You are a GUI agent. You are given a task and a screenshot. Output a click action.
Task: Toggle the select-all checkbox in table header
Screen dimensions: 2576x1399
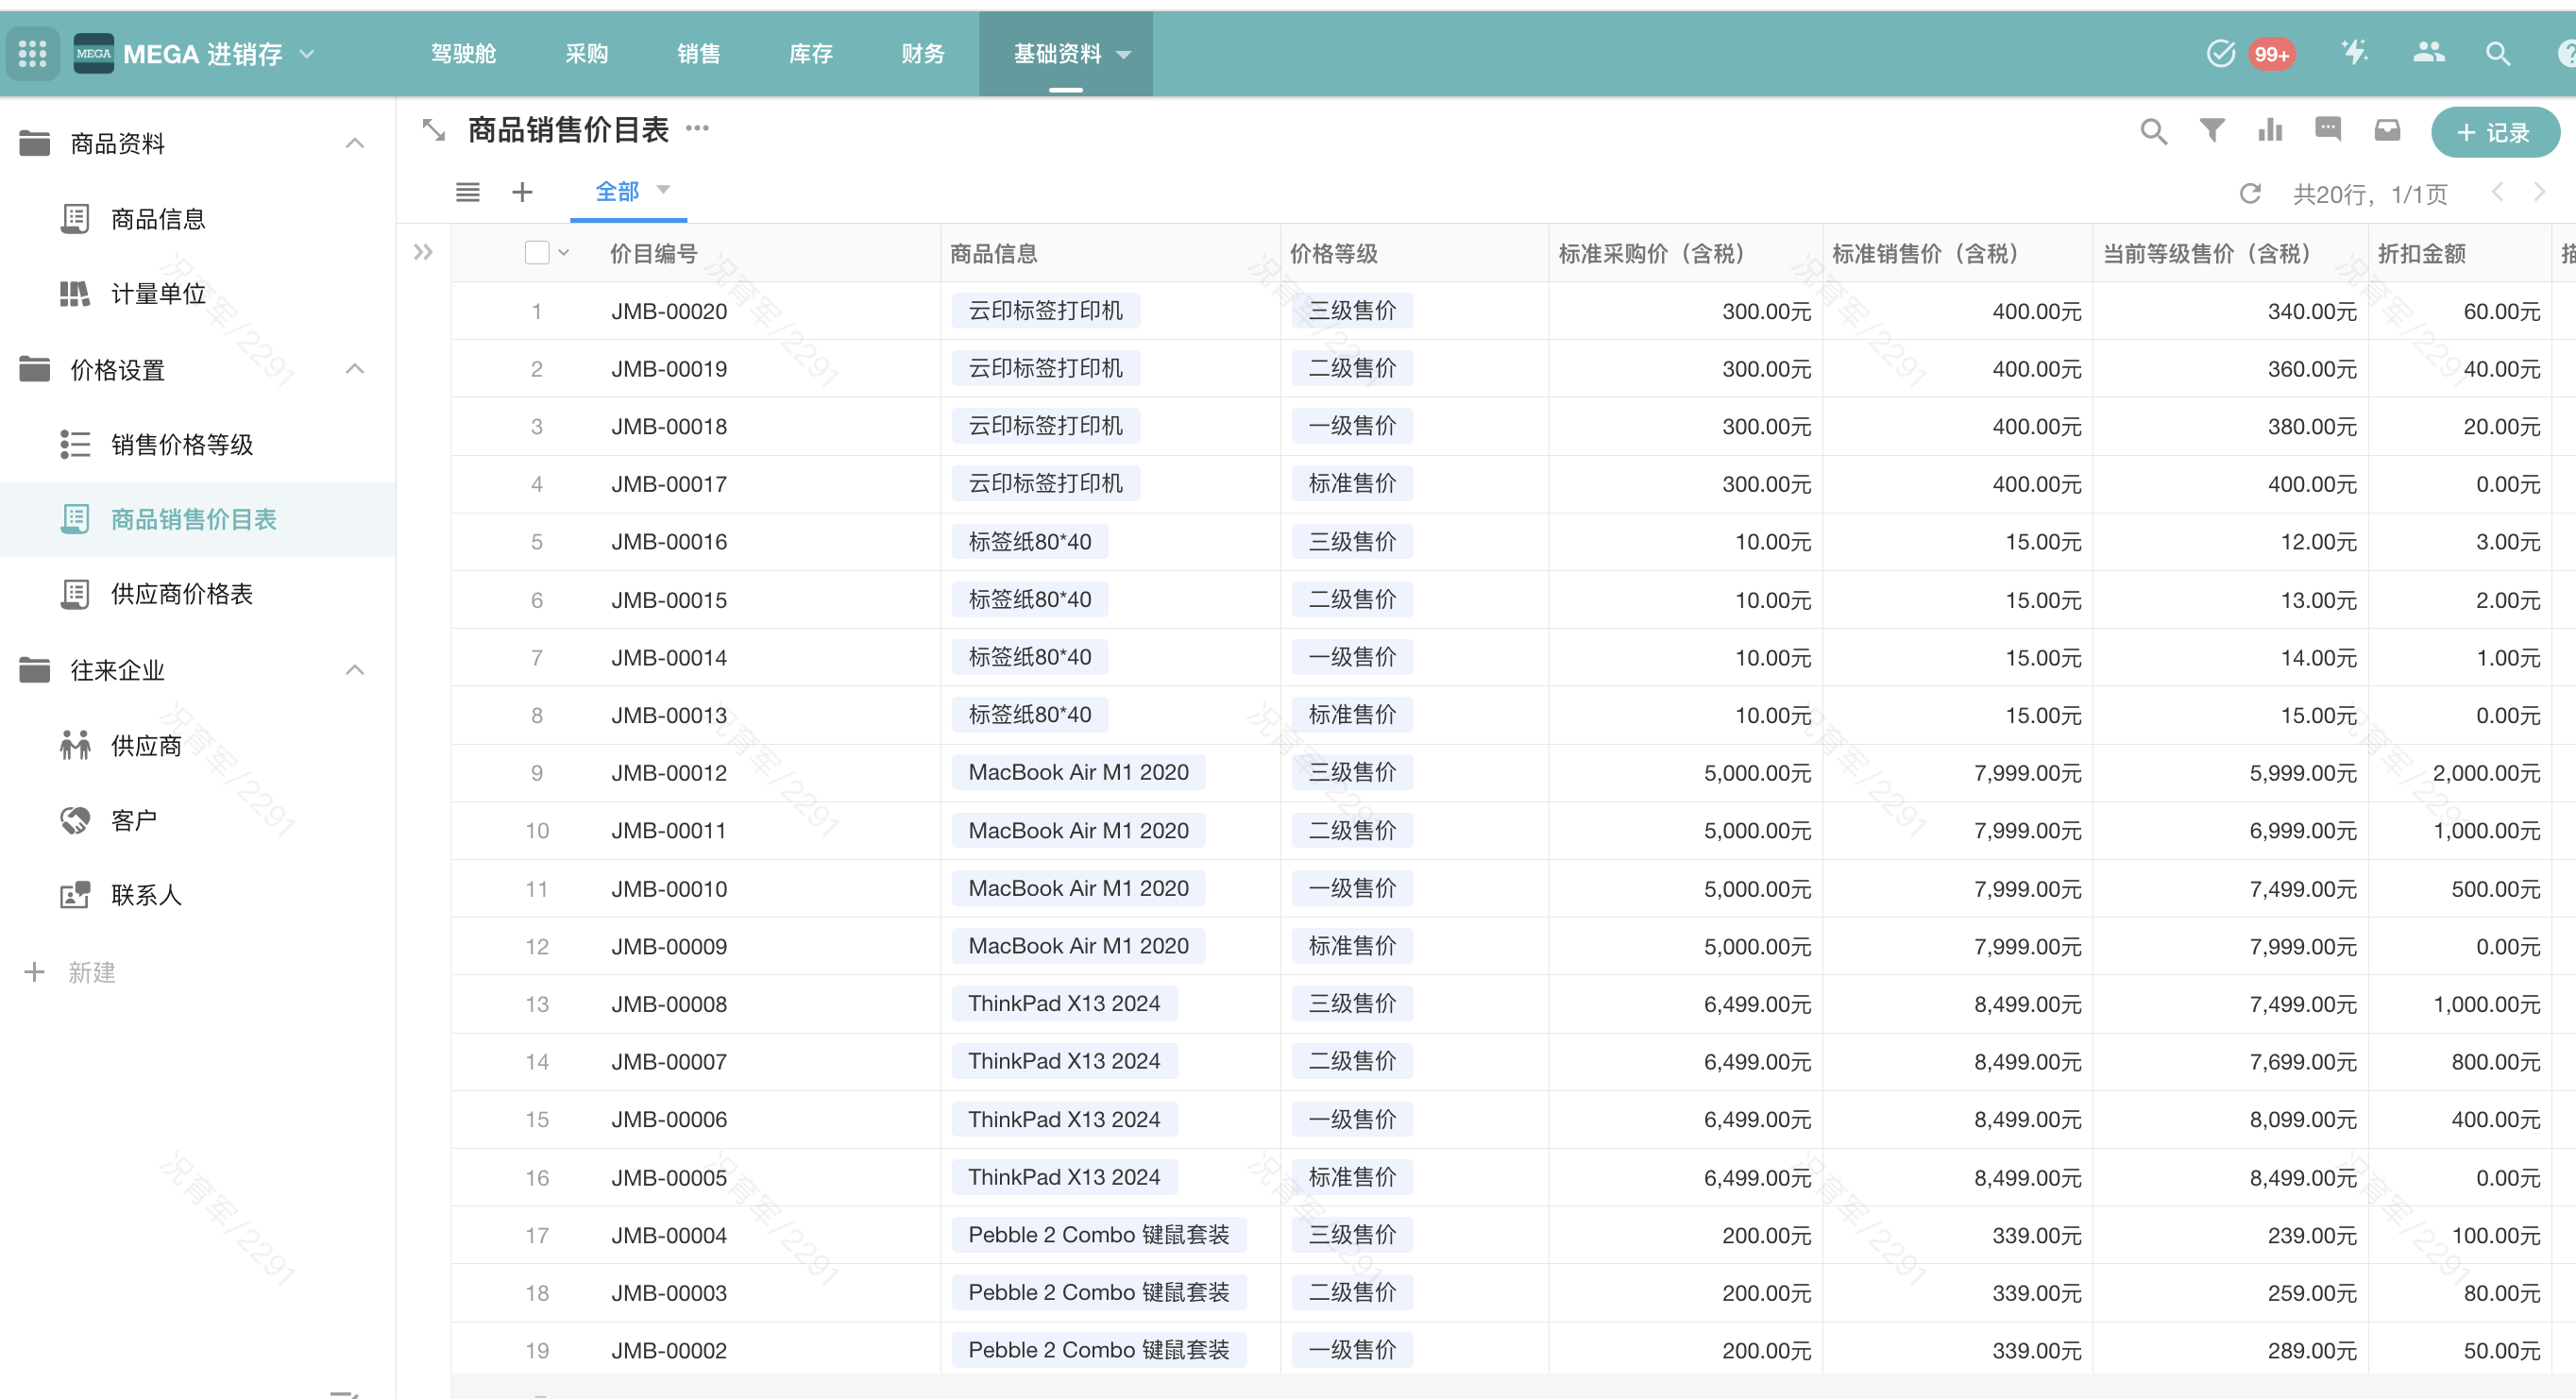537,253
